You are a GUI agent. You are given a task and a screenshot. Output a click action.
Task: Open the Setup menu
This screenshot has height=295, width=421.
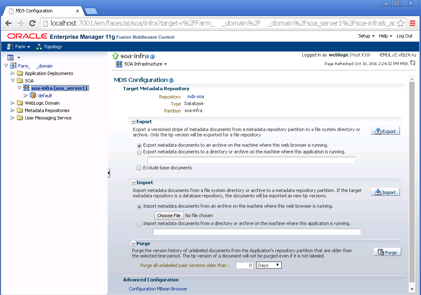point(365,36)
